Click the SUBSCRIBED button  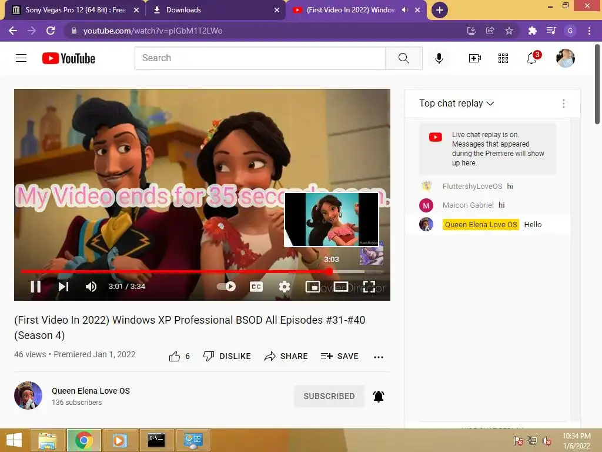[329, 396]
